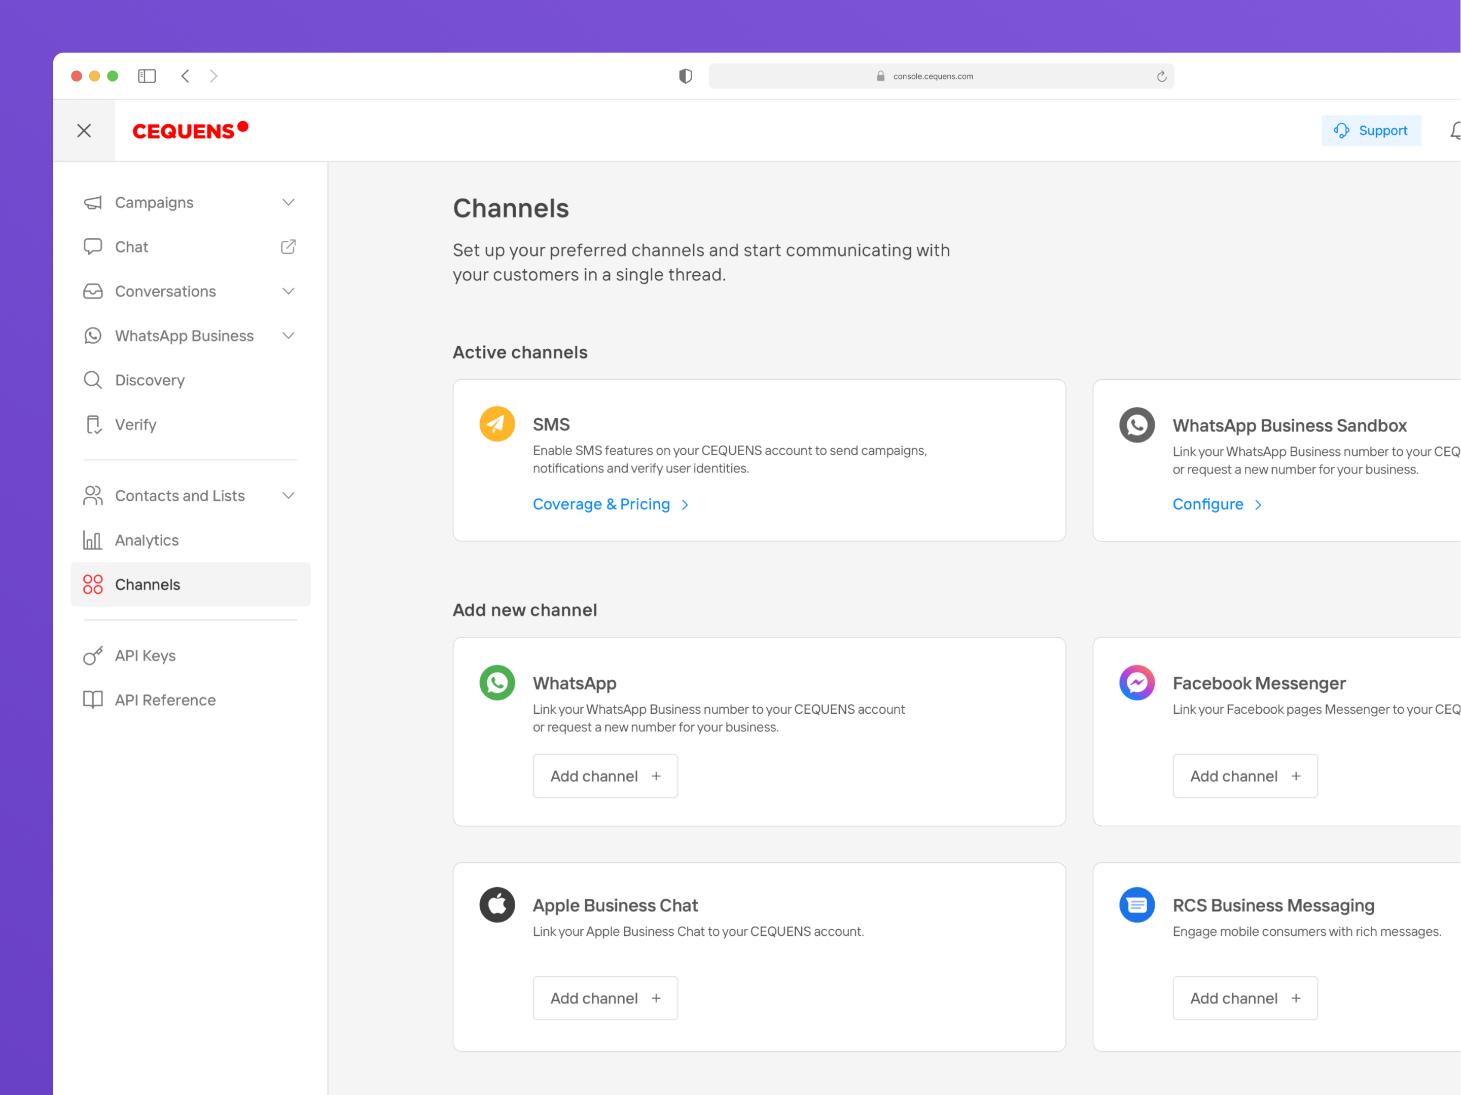The image size is (1461, 1095).
Task: Click the CEQUENS logo
Action: pyautogui.click(x=190, y=130)
